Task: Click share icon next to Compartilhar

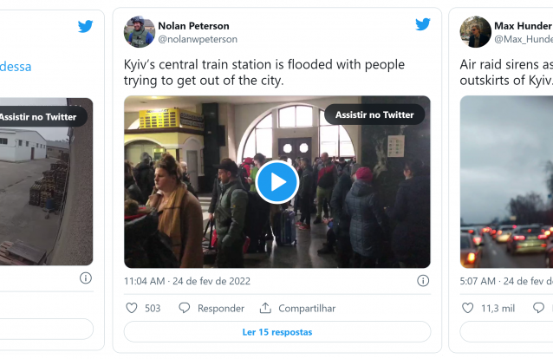Action: click(x=265, y=308)
